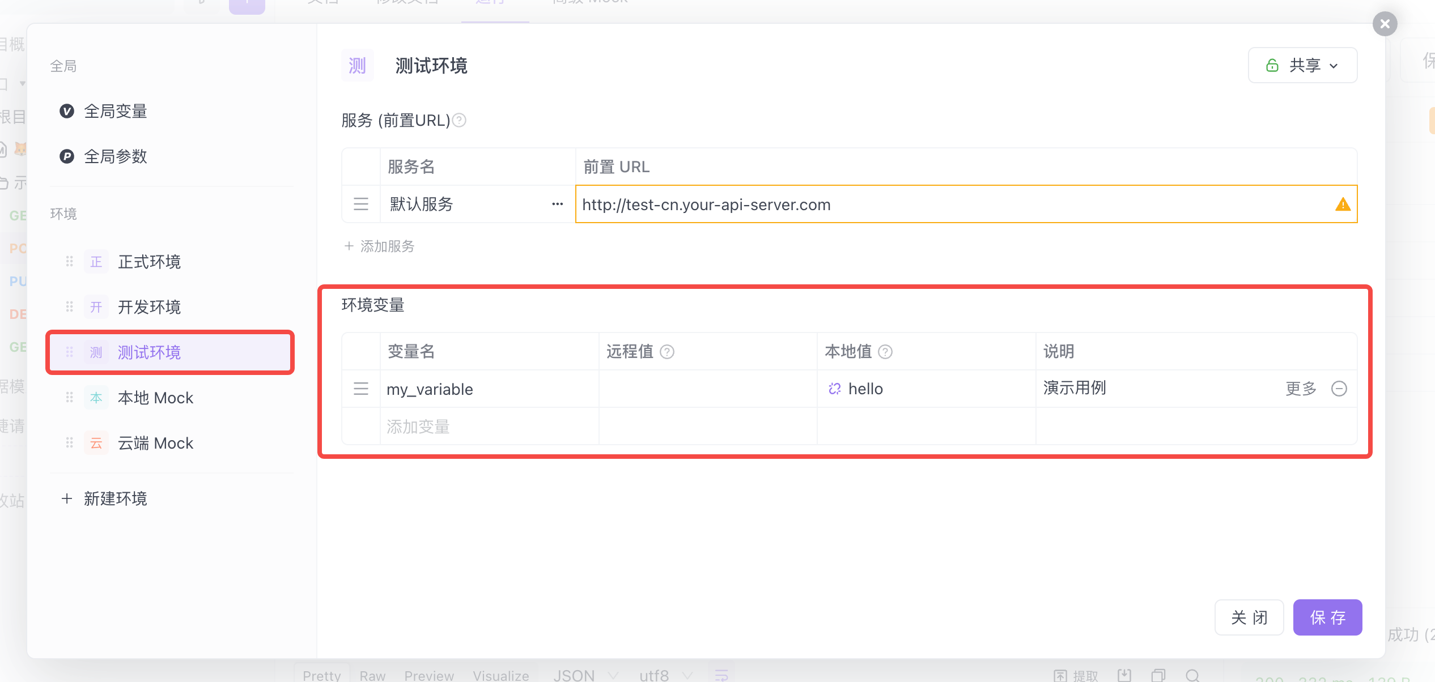Click the help icon beside 本地值 column
The image size is (1435, 682).
click(885, 352)
